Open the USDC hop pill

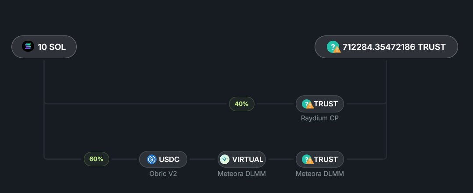pos(163,159)
